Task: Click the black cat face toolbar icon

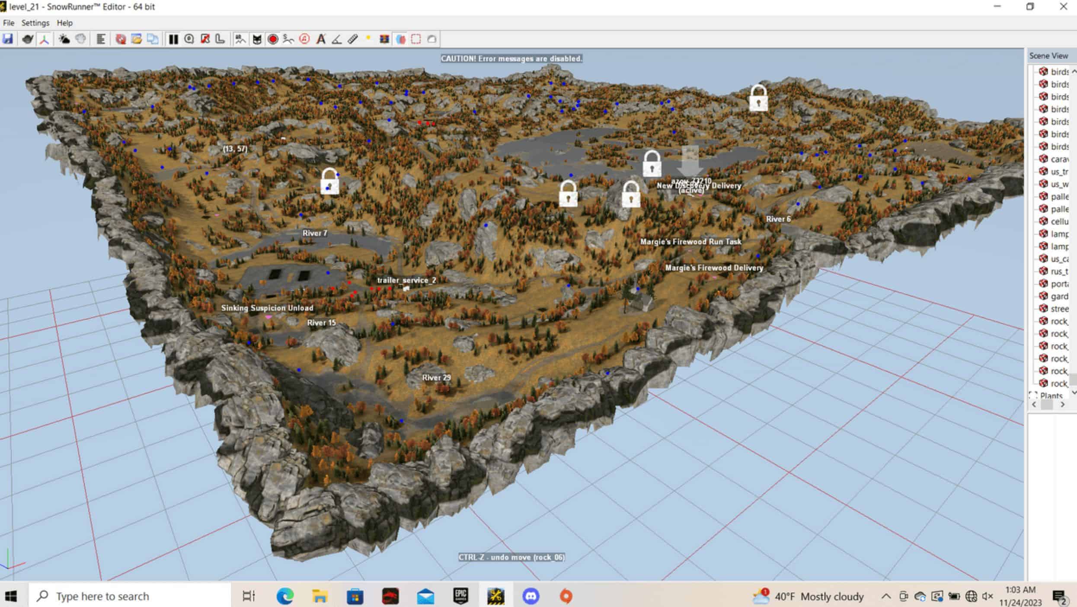Action: [x=257, y=39]
